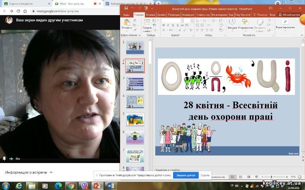Image resolution: width=305 pixels, height=190 pixels.
Task: Open the Файл tab in PowerPoint
Action: [x=127, y=15]
